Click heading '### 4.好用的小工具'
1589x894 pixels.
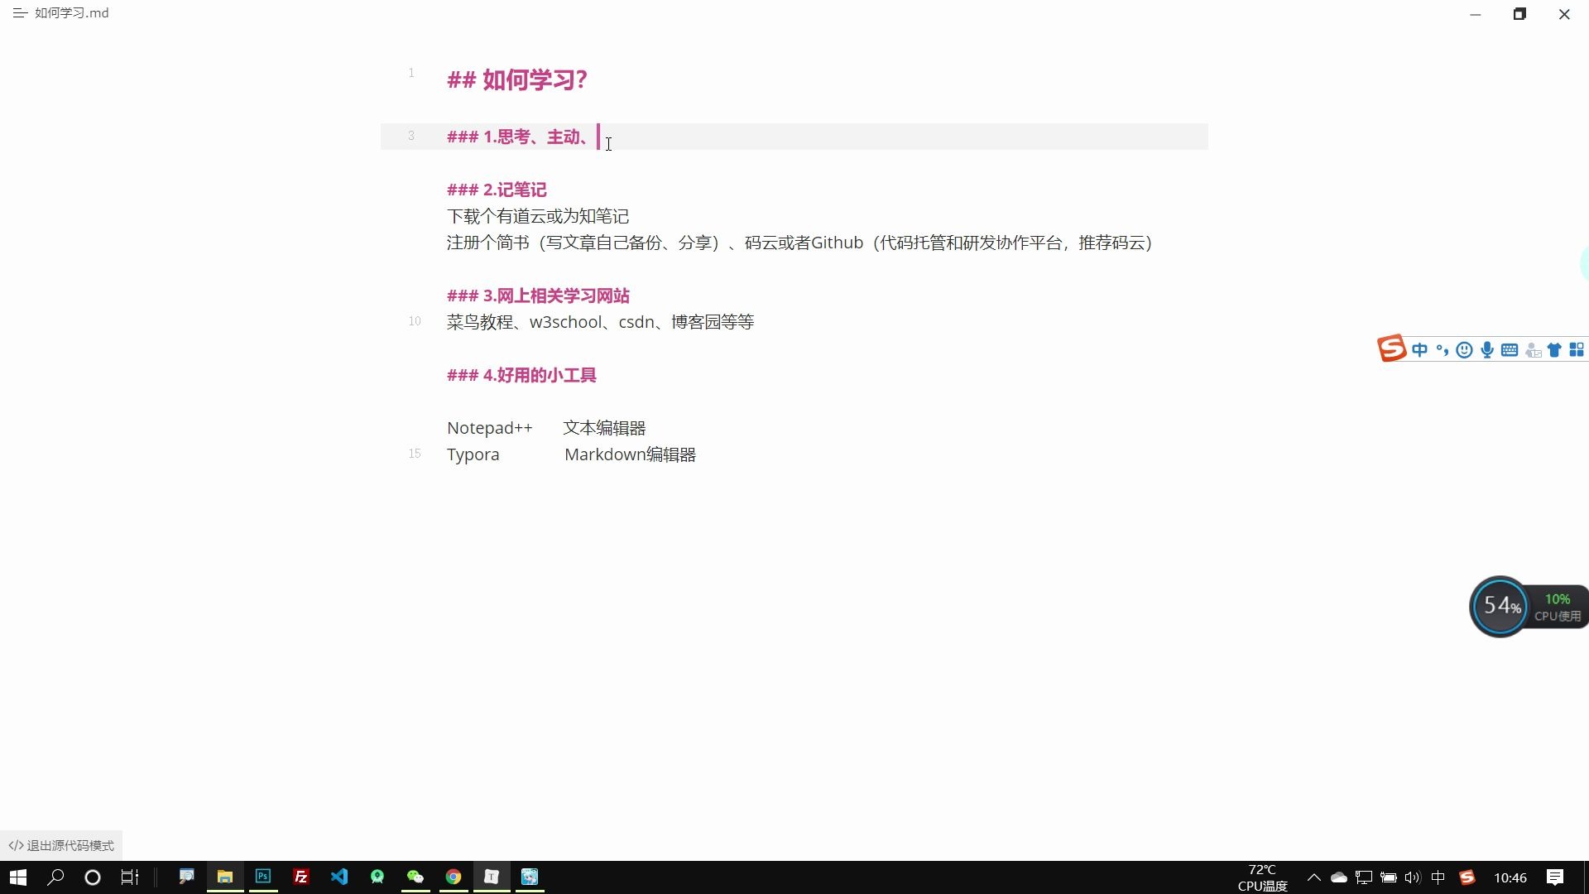[x=521, y=375]
